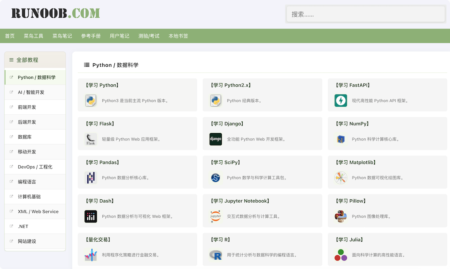Click the Flask logo icon

[x=91, y=139]
